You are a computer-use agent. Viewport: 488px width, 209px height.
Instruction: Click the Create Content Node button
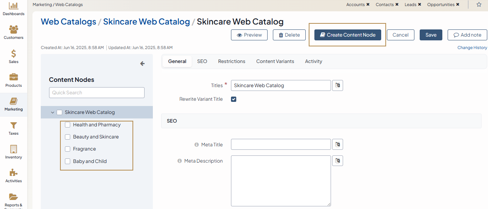point(347,35)
